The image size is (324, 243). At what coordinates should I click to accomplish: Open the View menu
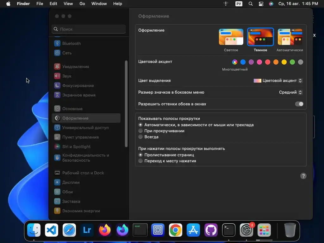[x=68, y=4]
